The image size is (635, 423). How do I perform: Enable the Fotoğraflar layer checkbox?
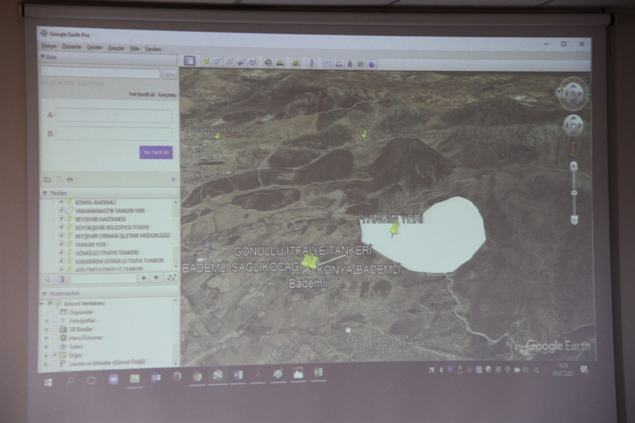point(55,320)
